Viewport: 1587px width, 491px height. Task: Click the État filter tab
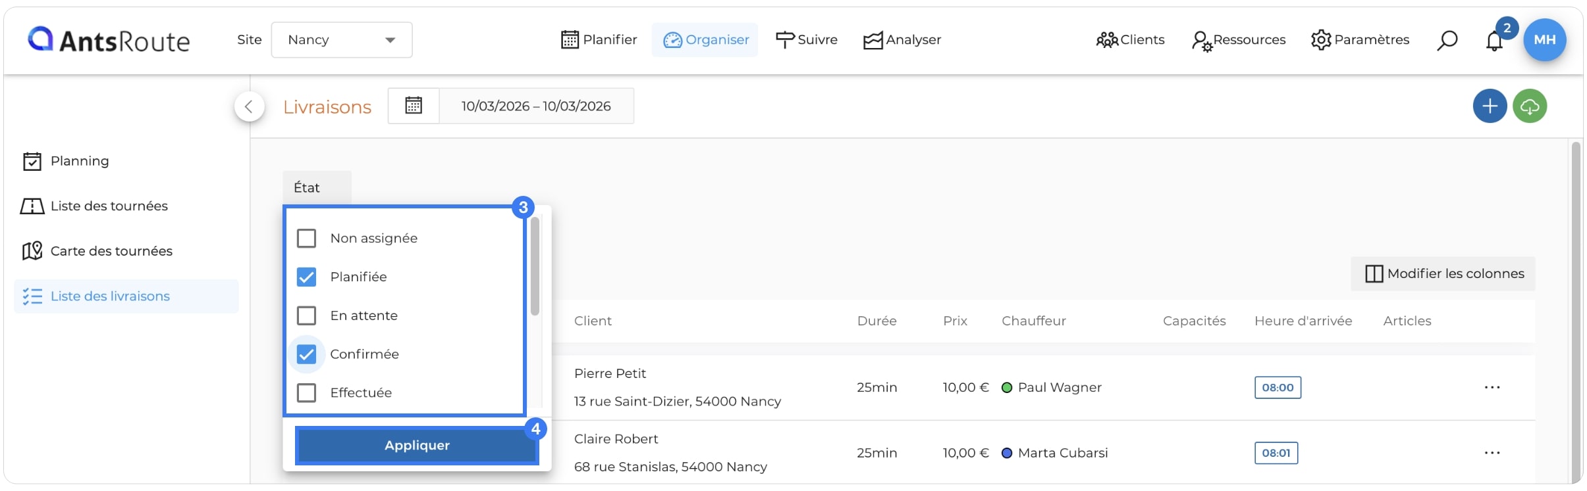(317, 188)
